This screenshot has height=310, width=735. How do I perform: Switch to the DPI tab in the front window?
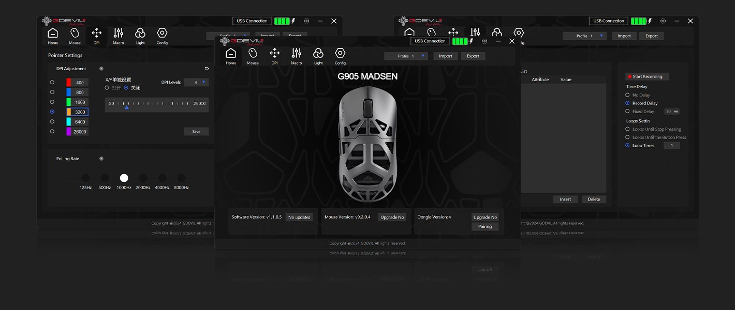coord(274,56)
